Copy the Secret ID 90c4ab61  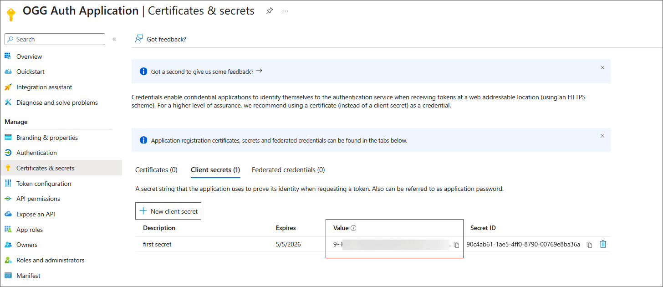click(590, 244)
